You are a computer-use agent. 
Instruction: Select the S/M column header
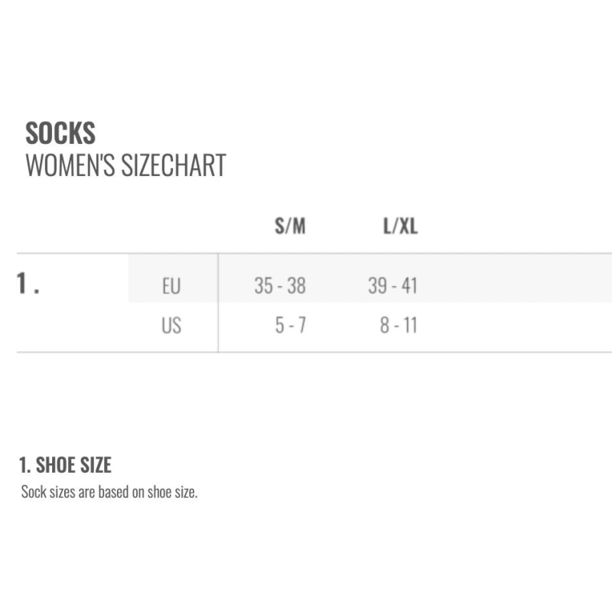[290, 226]
